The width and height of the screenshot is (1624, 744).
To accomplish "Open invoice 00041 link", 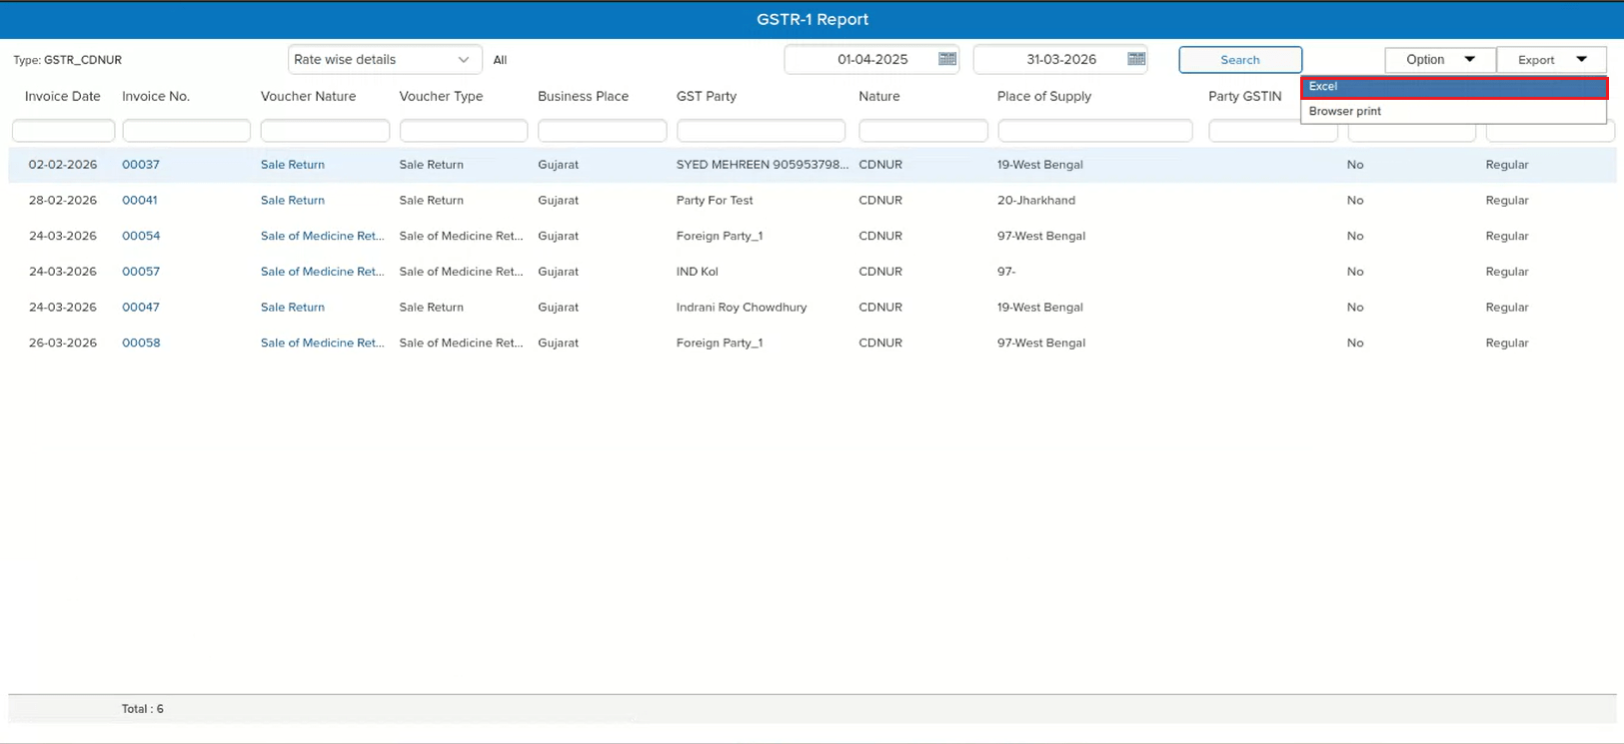I will pyautogui.click(x=140, y=201).
